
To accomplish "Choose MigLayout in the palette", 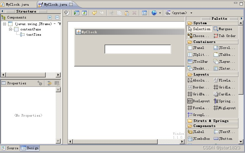I will [225, 108].
